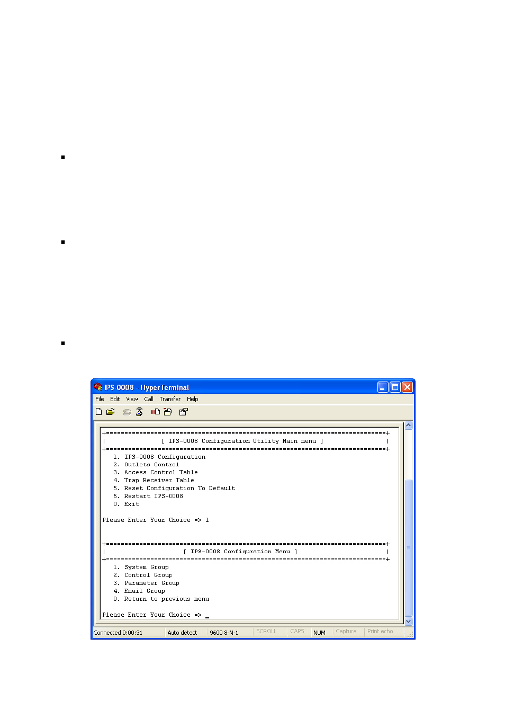
Task: Click '0. Return to previous menu' line
Action: pos(161,599)
